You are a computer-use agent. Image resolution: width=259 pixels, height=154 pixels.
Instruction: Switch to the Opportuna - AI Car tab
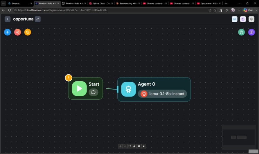click(x=209, y=3)
